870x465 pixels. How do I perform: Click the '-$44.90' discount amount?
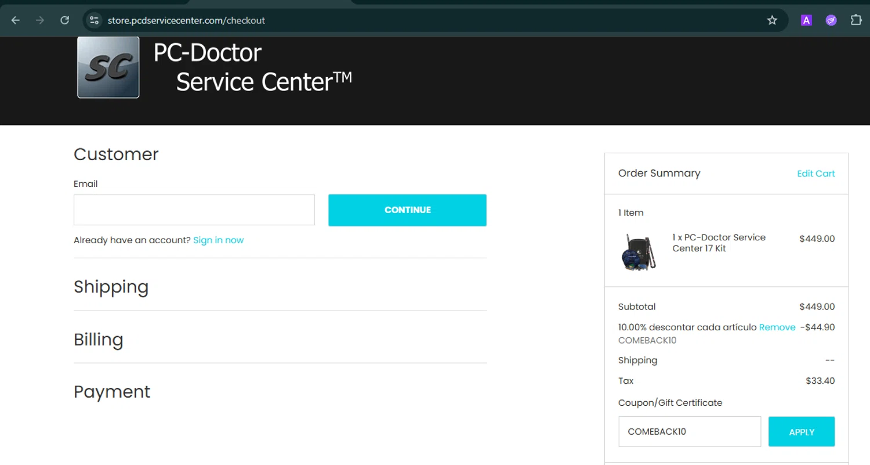[817, 327]
